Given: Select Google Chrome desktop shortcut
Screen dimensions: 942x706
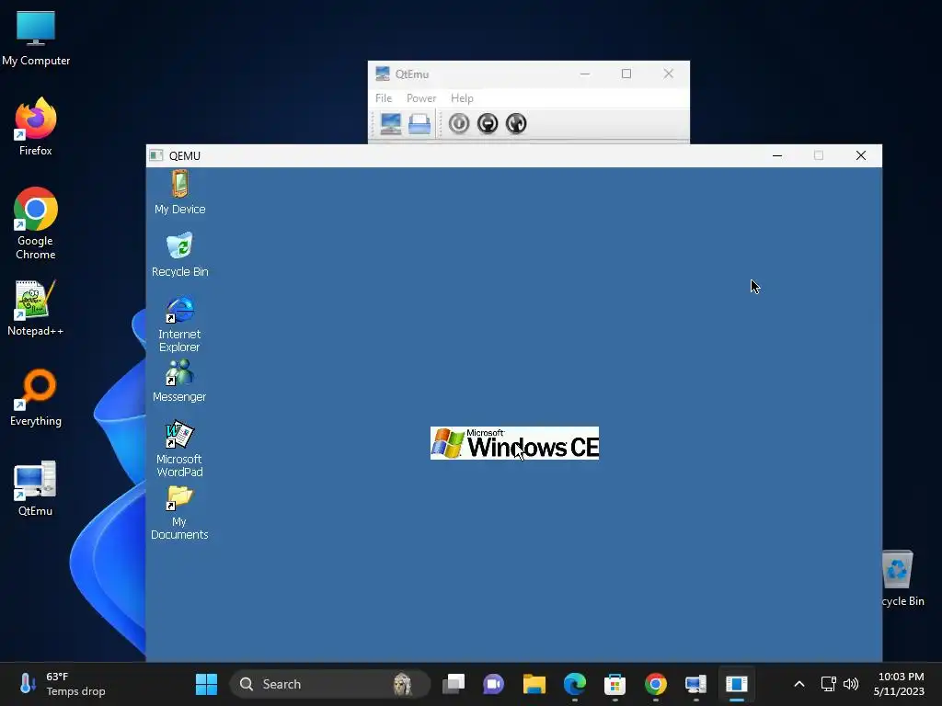Looking at the screenshot, I should (36, 223).
